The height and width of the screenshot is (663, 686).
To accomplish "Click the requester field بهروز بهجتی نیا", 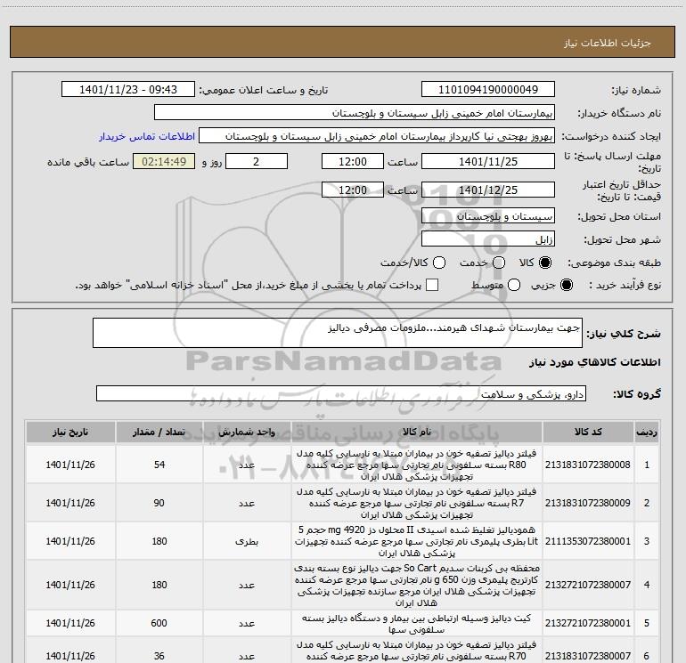I will [x=377, y=136].
